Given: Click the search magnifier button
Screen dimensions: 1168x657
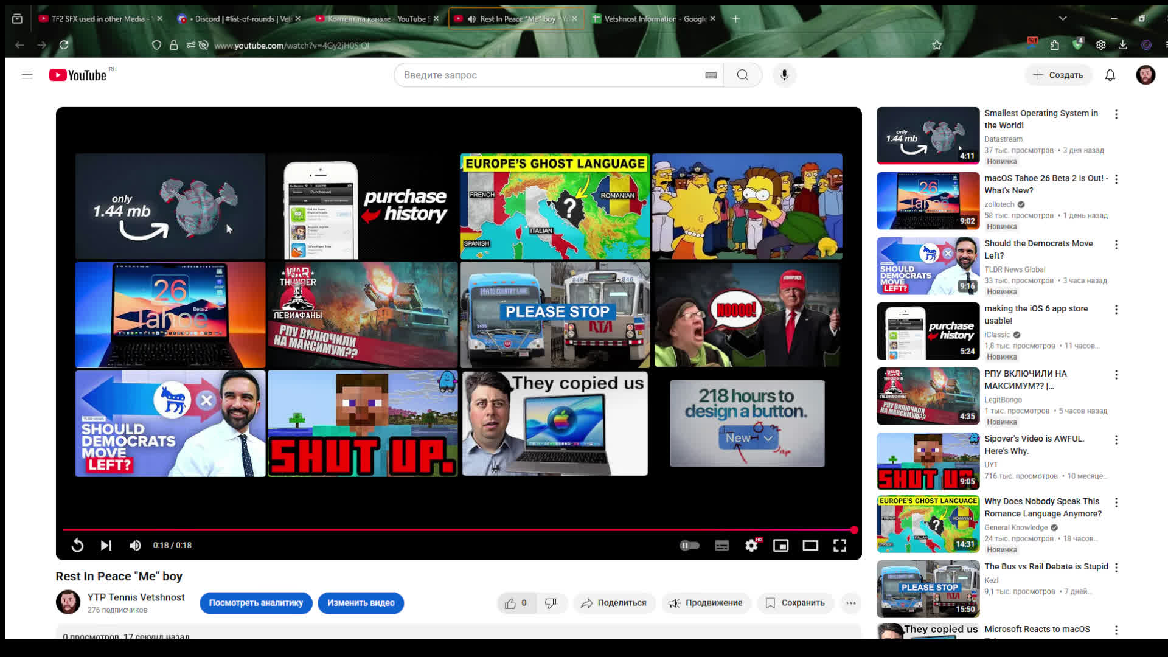Looking at the screenshot, I should tap(742, 75).
